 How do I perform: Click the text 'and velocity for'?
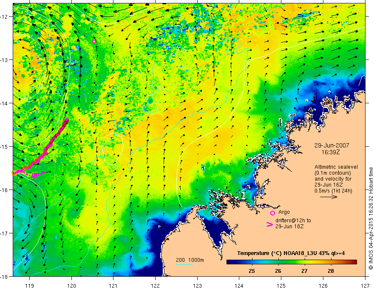click(x=333, y=179)
